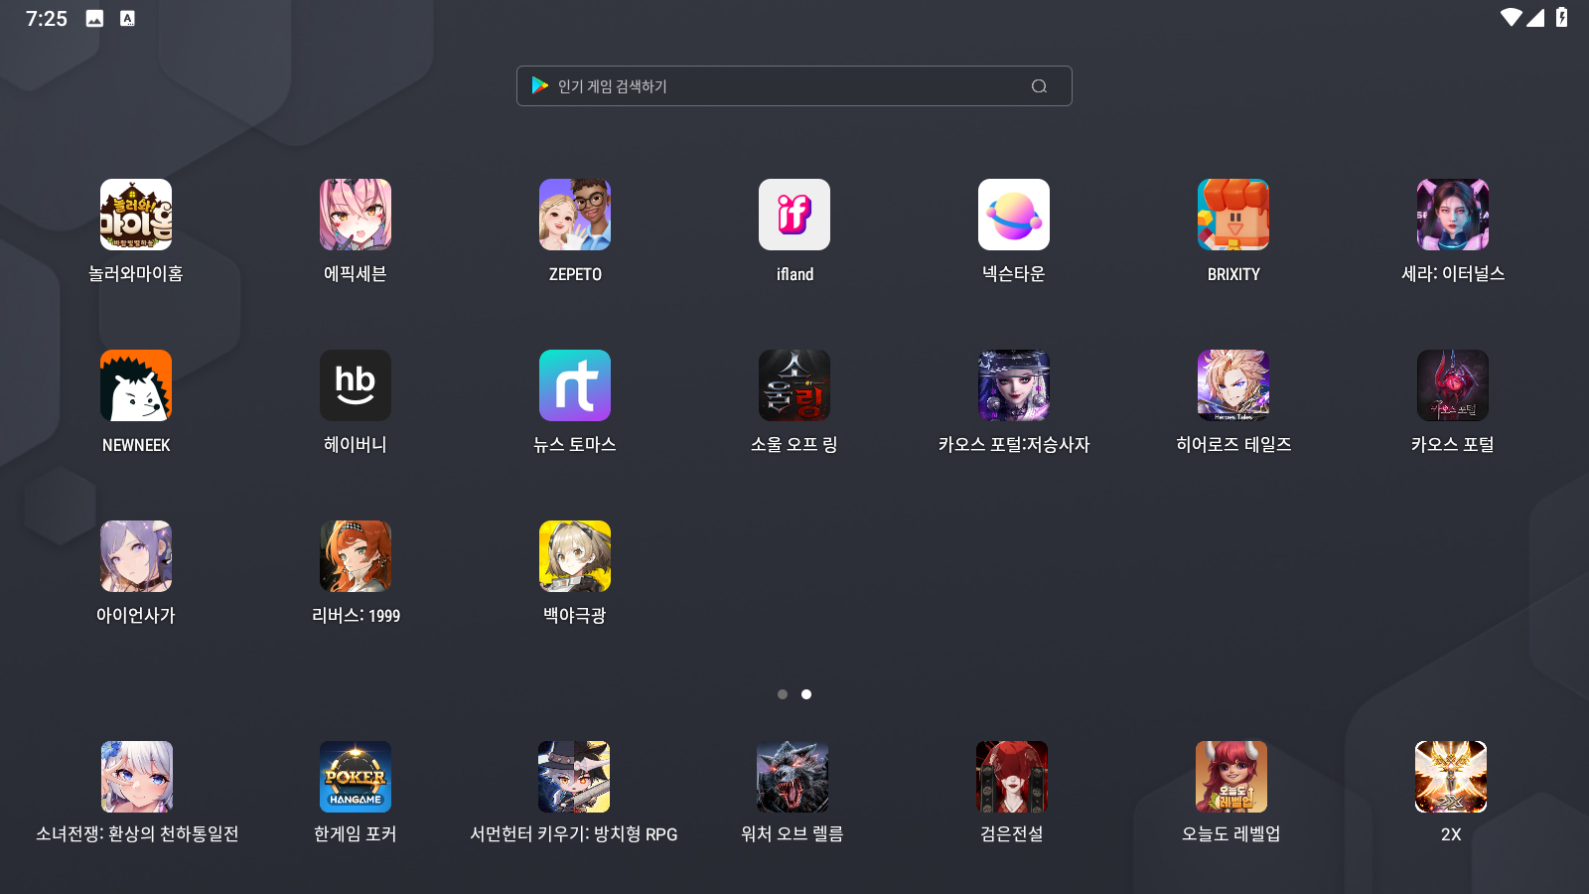
Task: Open the ZEPETO app
Action: click(575, 215)
